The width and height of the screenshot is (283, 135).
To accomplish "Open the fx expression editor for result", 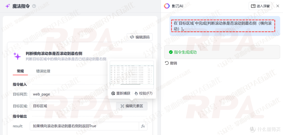I will pos(143,126).
